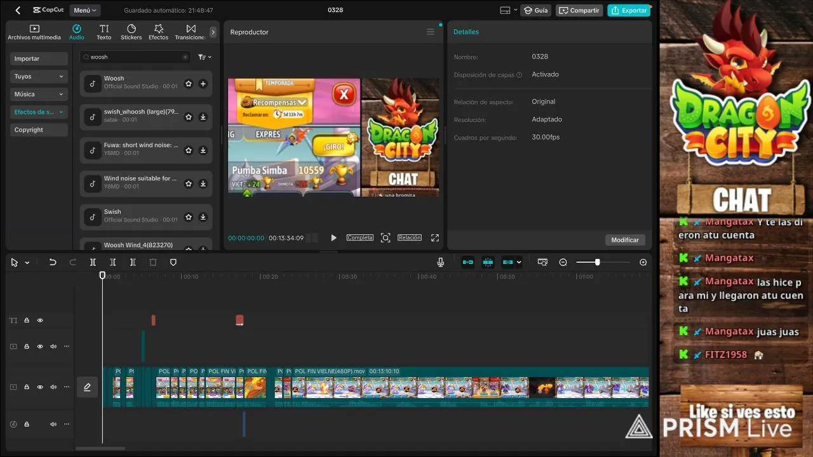Image resolution: width=813 pixels, height=457 pixels.
Task: Lock the text track
Action: [x=27, y=321]
